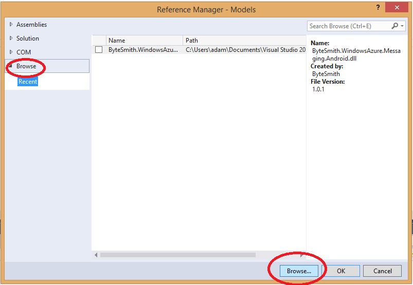Confirm with the OK button
The height and width of the screenshot is (285, 413).
click(x=340, y=271)
